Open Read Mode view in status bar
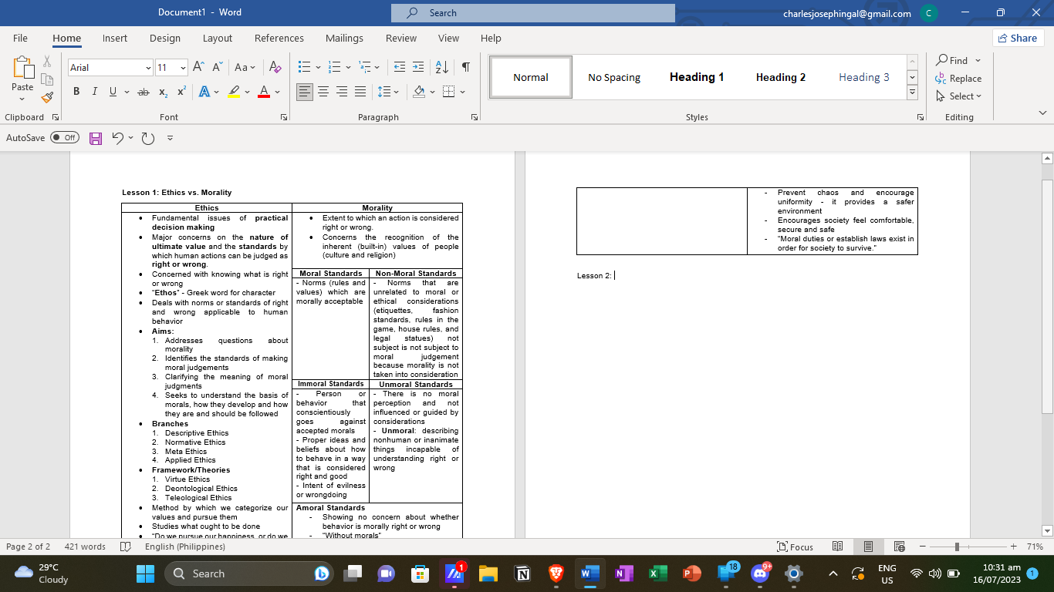The image size is (1054, 592). coord(837,547)
